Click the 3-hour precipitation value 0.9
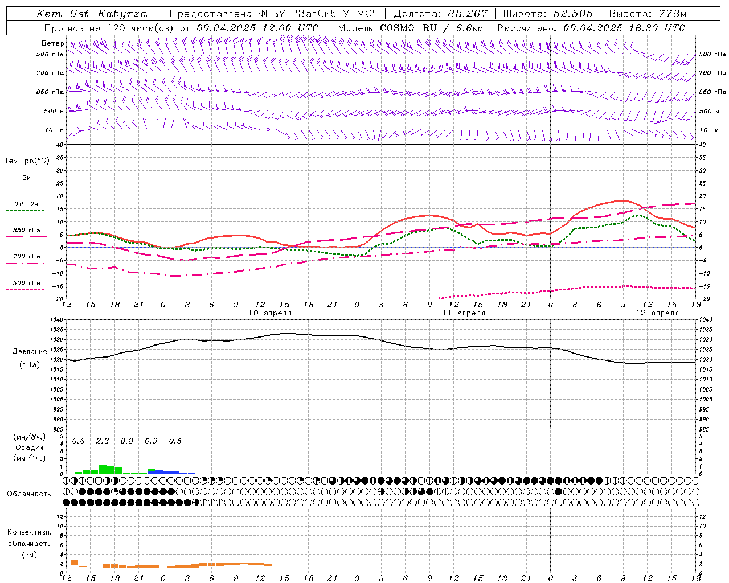Screen dimensions: 729x583 [x=151, y=441]
